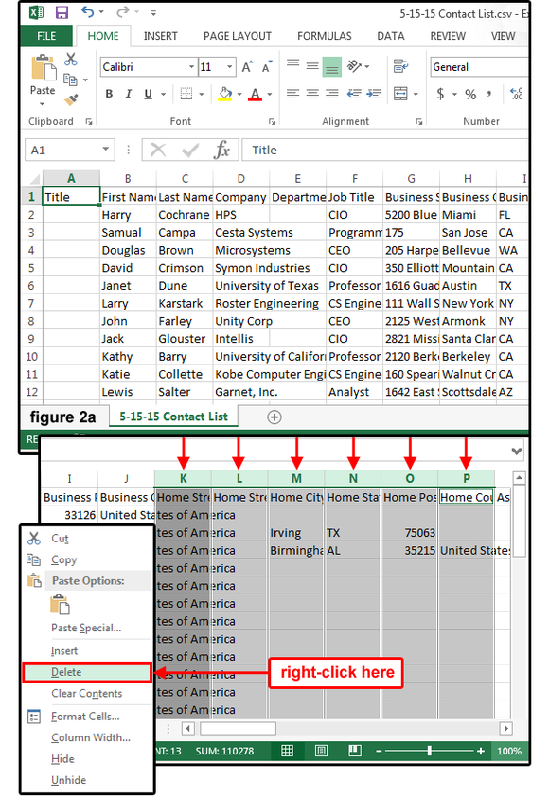This screenshot has width=549, height=798.
Task: Switch to Page Layout view icon
Action: [x=322, y=751]
